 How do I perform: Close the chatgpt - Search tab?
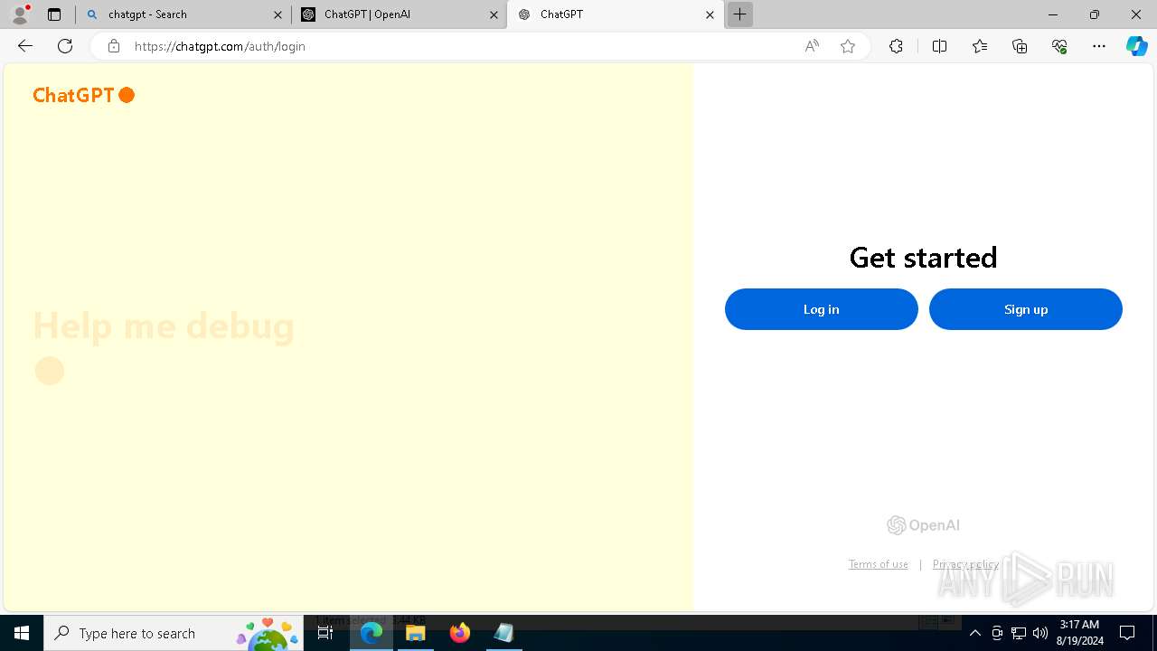tap(277, 14)
